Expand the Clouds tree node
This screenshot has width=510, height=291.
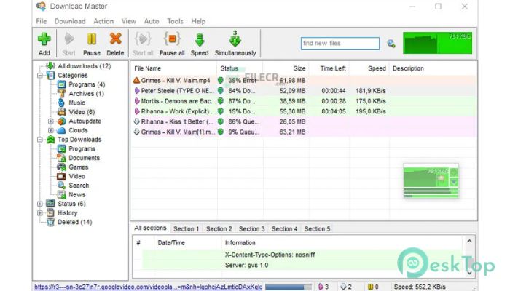tap(51, 130)
